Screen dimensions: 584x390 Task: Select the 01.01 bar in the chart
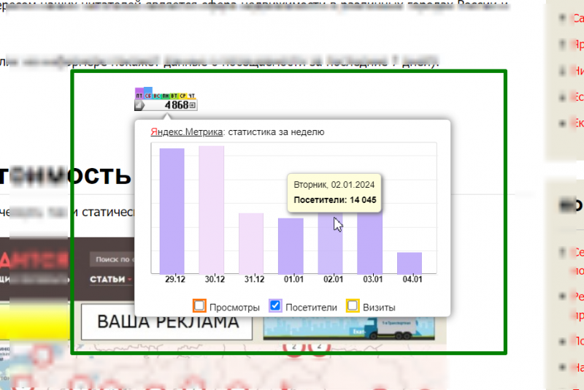point(291,246)
